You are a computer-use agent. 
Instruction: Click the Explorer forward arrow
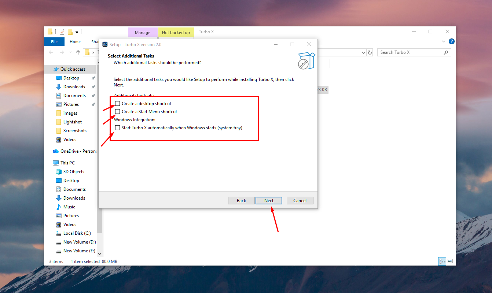coord(62,52)
